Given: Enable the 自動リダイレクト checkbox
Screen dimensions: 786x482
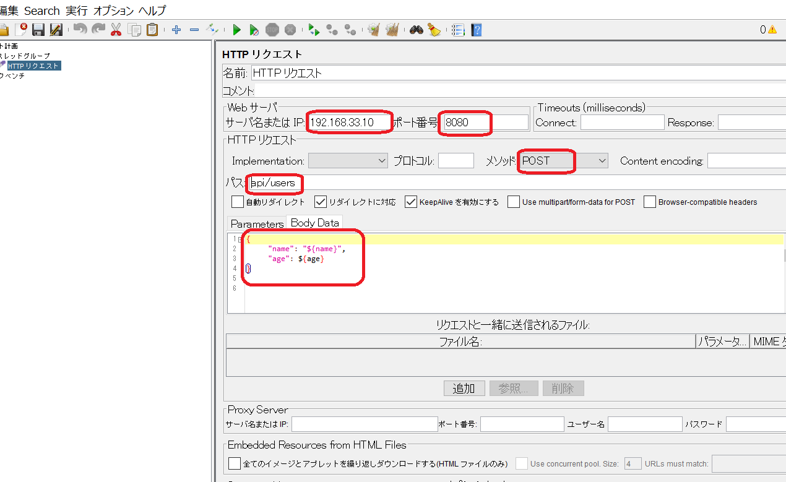Looking at the screenshot, I should pyautogui.click(x=237, y=202).
